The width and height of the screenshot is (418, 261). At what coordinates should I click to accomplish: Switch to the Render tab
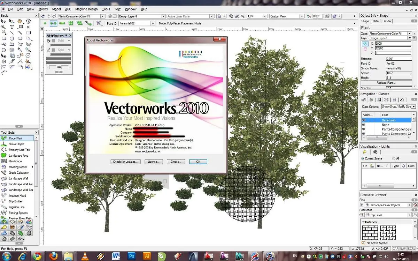pos(387,21)
